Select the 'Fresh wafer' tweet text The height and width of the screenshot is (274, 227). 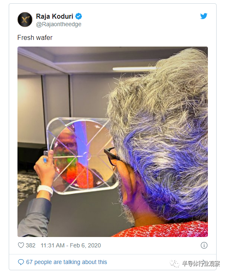click(35, 37)
